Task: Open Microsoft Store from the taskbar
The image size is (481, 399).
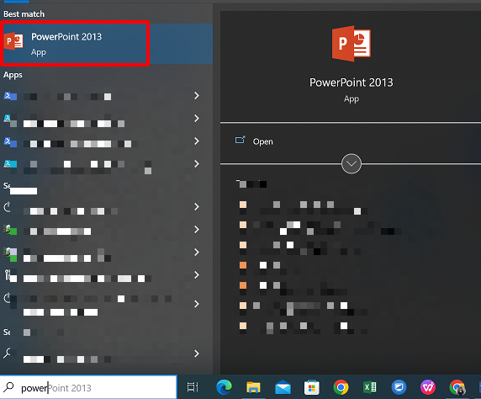Action: (x=312, y=387)
